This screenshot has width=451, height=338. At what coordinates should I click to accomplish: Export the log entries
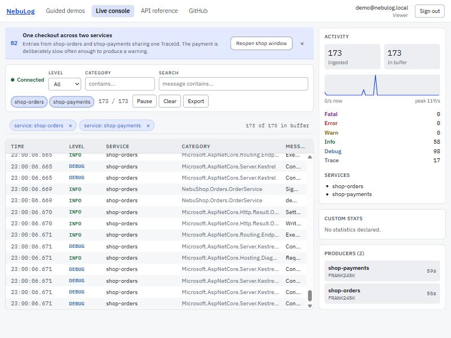pyautogui.click(x=196, y=101)
